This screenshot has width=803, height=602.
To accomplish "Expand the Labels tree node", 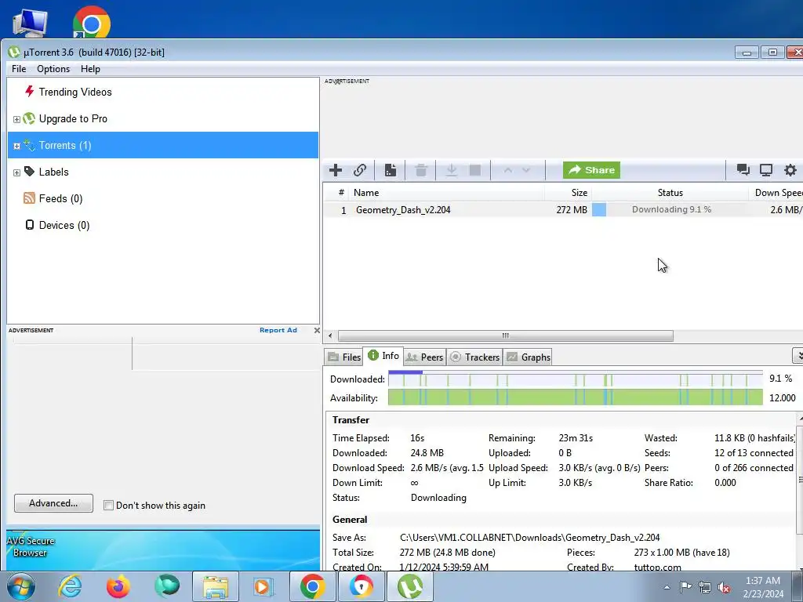I will tap(16, 172).
